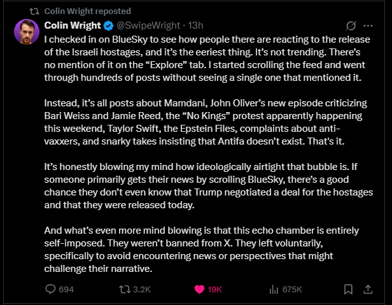Open the Grok explain icon
This screenshot has width=392, height=305.
coord(350,25)
